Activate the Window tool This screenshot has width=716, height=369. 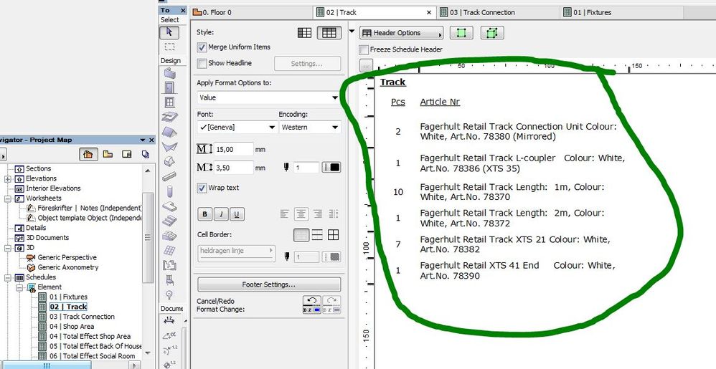[x=169, y=102]
